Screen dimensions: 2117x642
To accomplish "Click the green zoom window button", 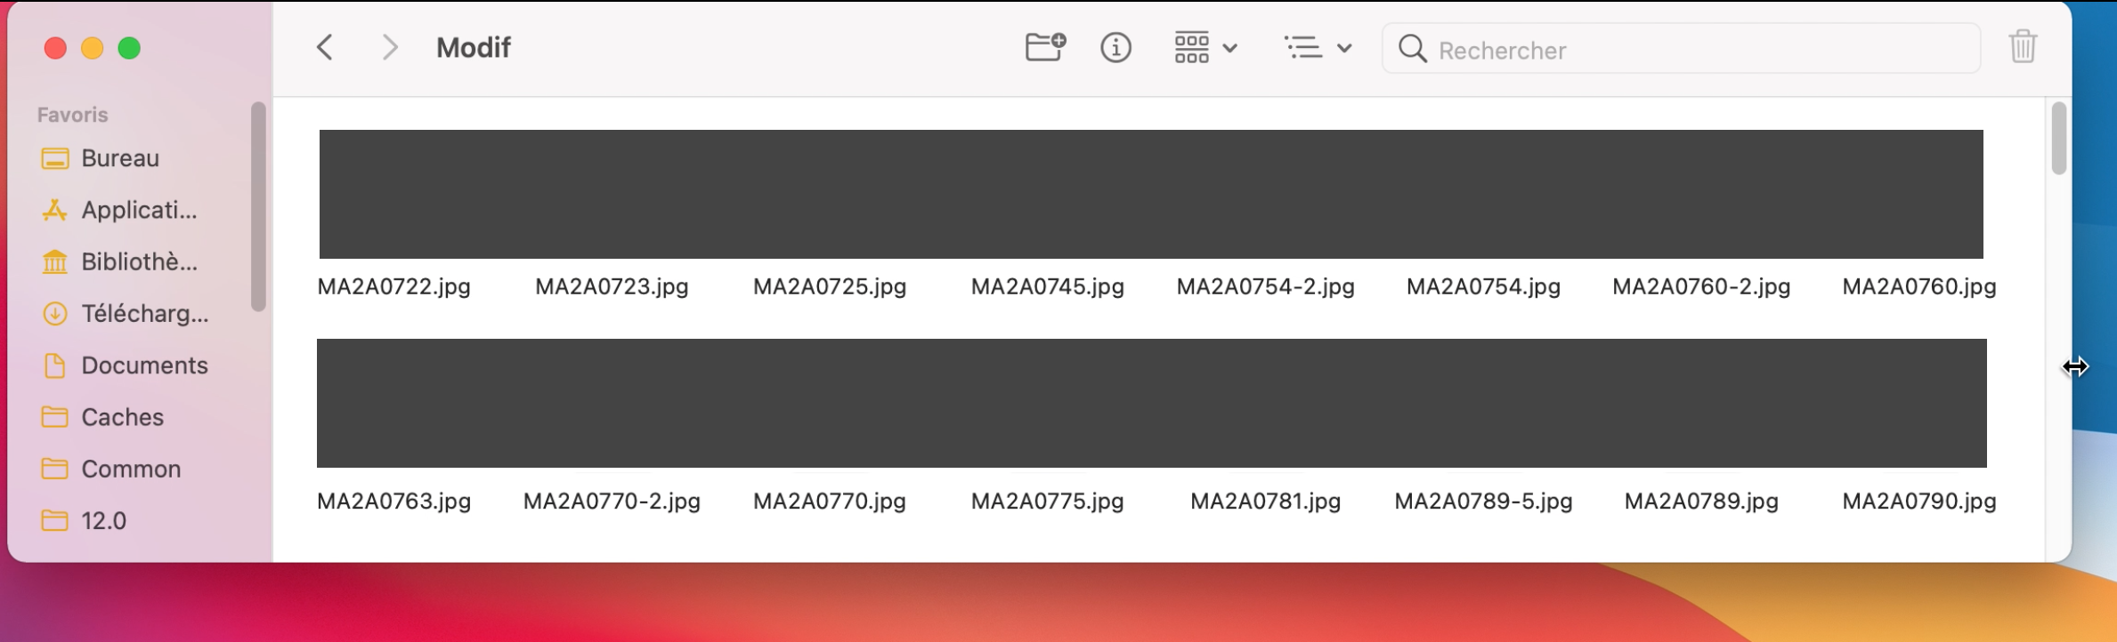I will coord(129,48).
